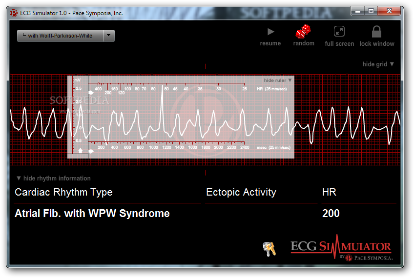The image size is (414, 278).
Task: Click the 'Ectopic Activity' heading
Action: click(x=241, y=192)
